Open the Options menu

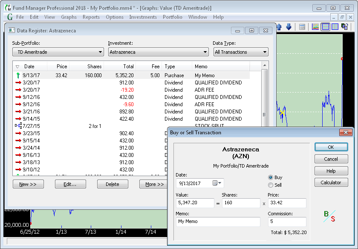tap(115, 17)
